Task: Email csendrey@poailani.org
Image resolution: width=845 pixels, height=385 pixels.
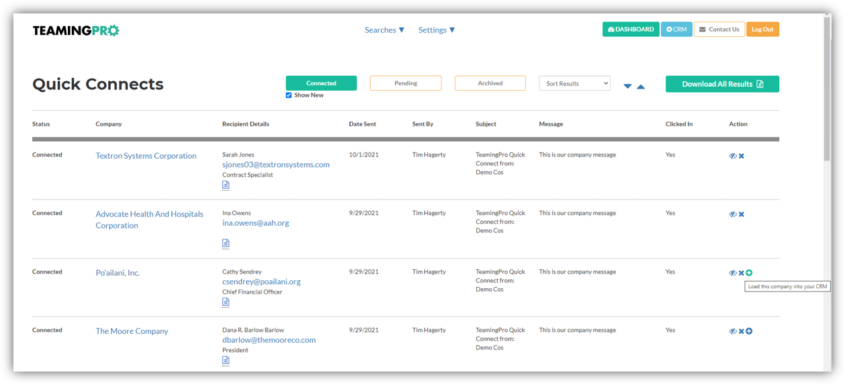Action: [x=261, y=282]
